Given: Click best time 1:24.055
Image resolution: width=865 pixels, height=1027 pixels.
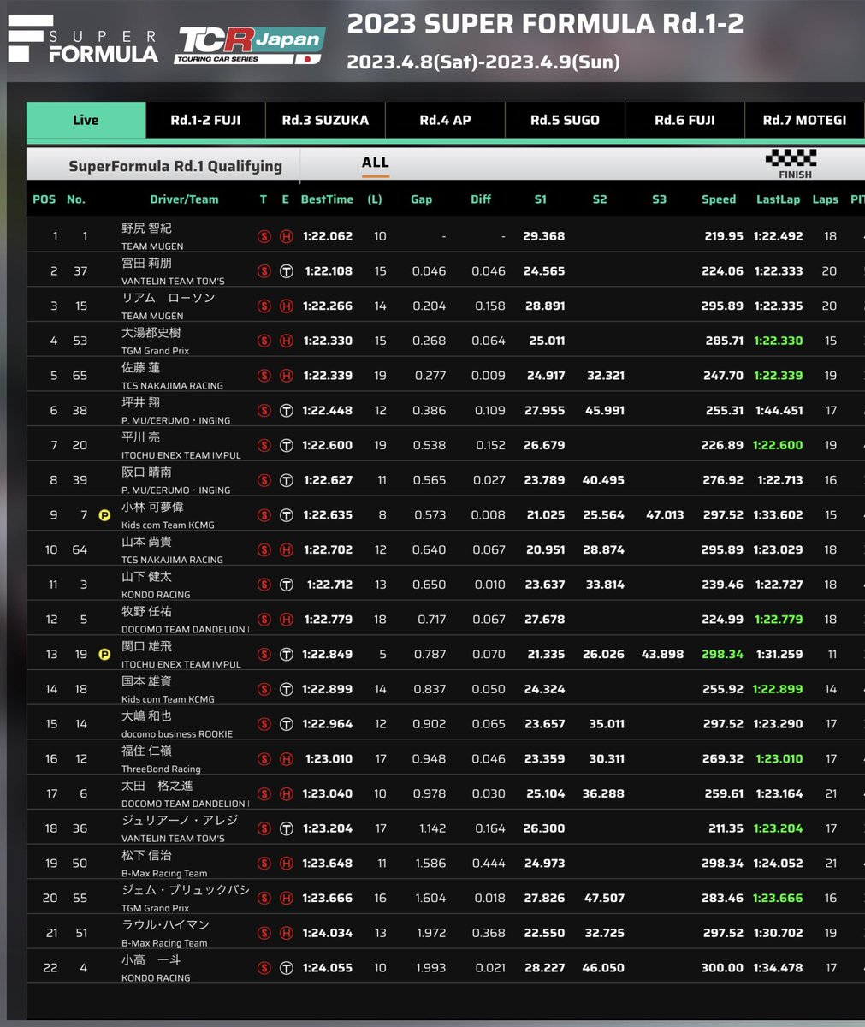Looking at the screenshot, I should tap(327, 968).
